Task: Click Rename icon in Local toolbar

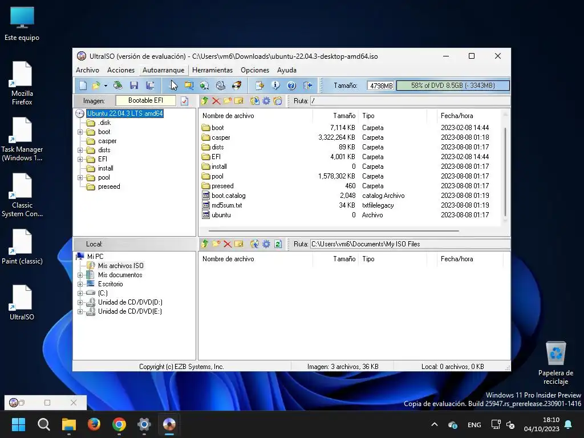Action: tap(239, 244)
